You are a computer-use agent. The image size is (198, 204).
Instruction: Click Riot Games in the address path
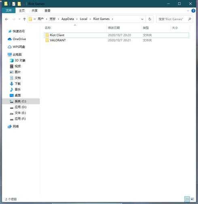click(101, 19)
